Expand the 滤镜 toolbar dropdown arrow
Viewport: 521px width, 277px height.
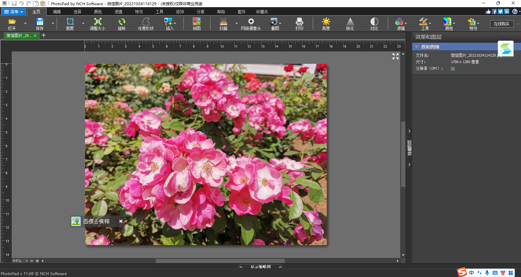click(x=406, y=23)
